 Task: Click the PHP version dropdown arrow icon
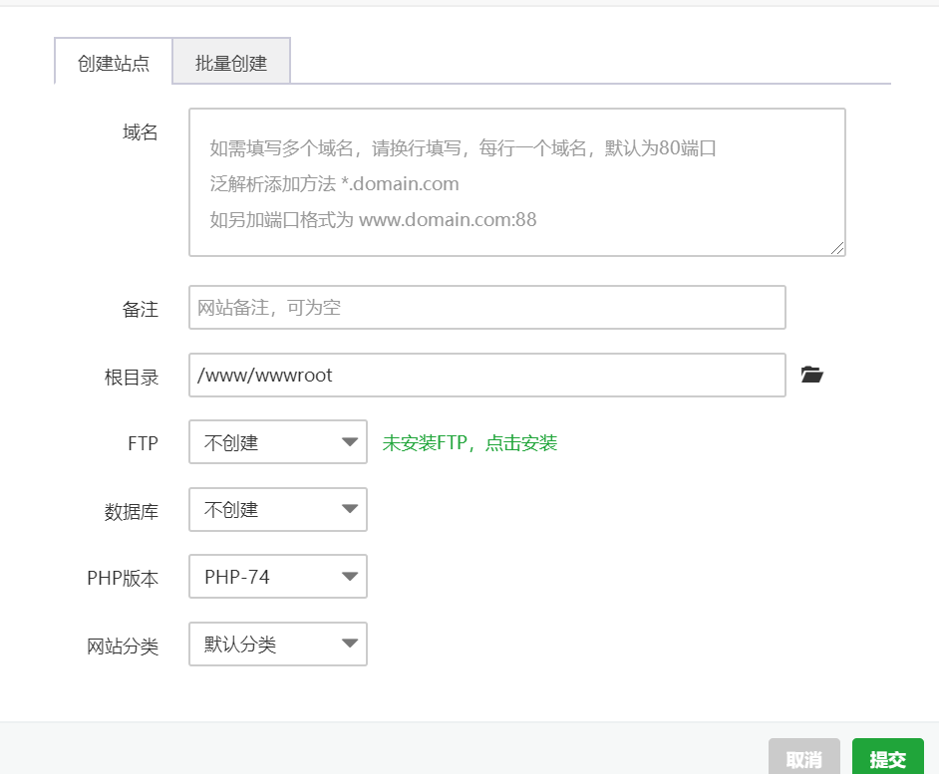pyautogui.click(x=351, y=576)
